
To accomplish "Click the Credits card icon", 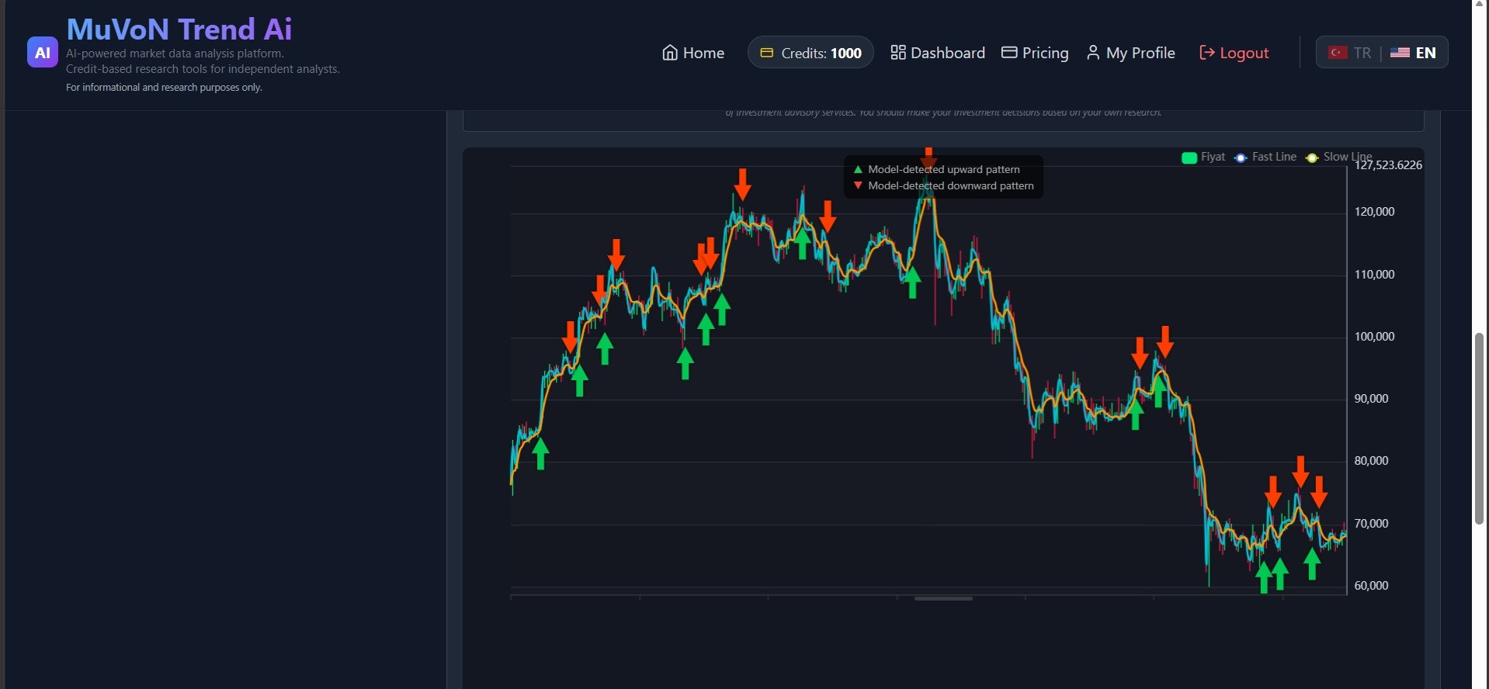I will [x=766, y=53].
